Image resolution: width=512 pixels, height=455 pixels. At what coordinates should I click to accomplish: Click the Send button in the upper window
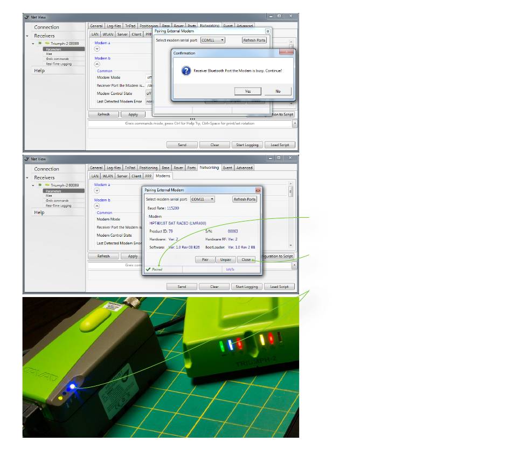tap(182, 144)
